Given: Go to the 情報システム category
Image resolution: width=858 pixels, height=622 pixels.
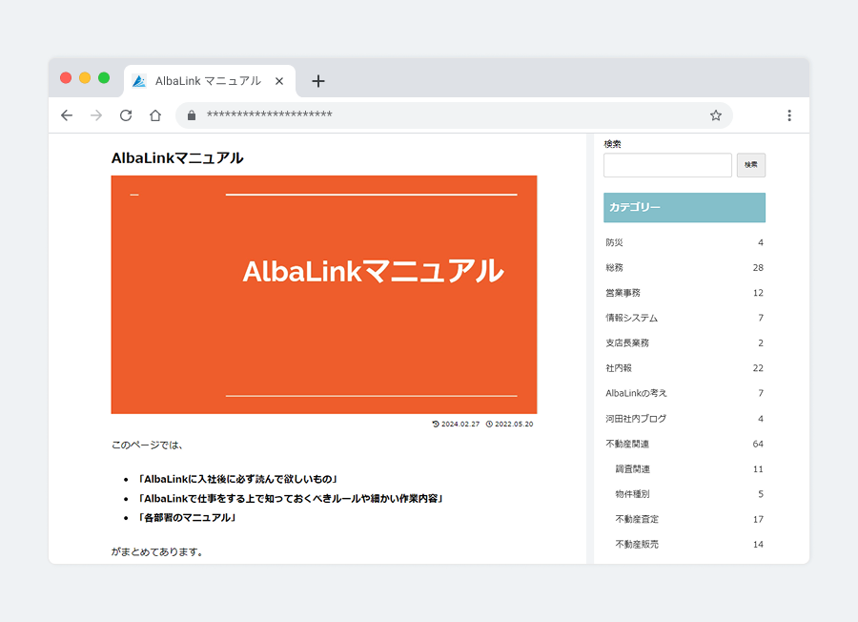Looking at the screenshot, I should pos(631,318).
